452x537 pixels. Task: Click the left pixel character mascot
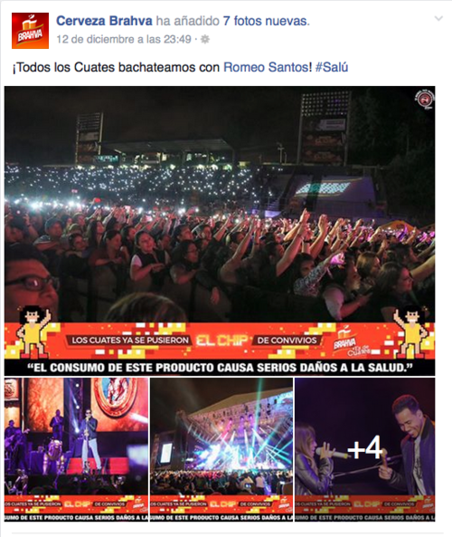pyautogui.click(x=33, y=330)
